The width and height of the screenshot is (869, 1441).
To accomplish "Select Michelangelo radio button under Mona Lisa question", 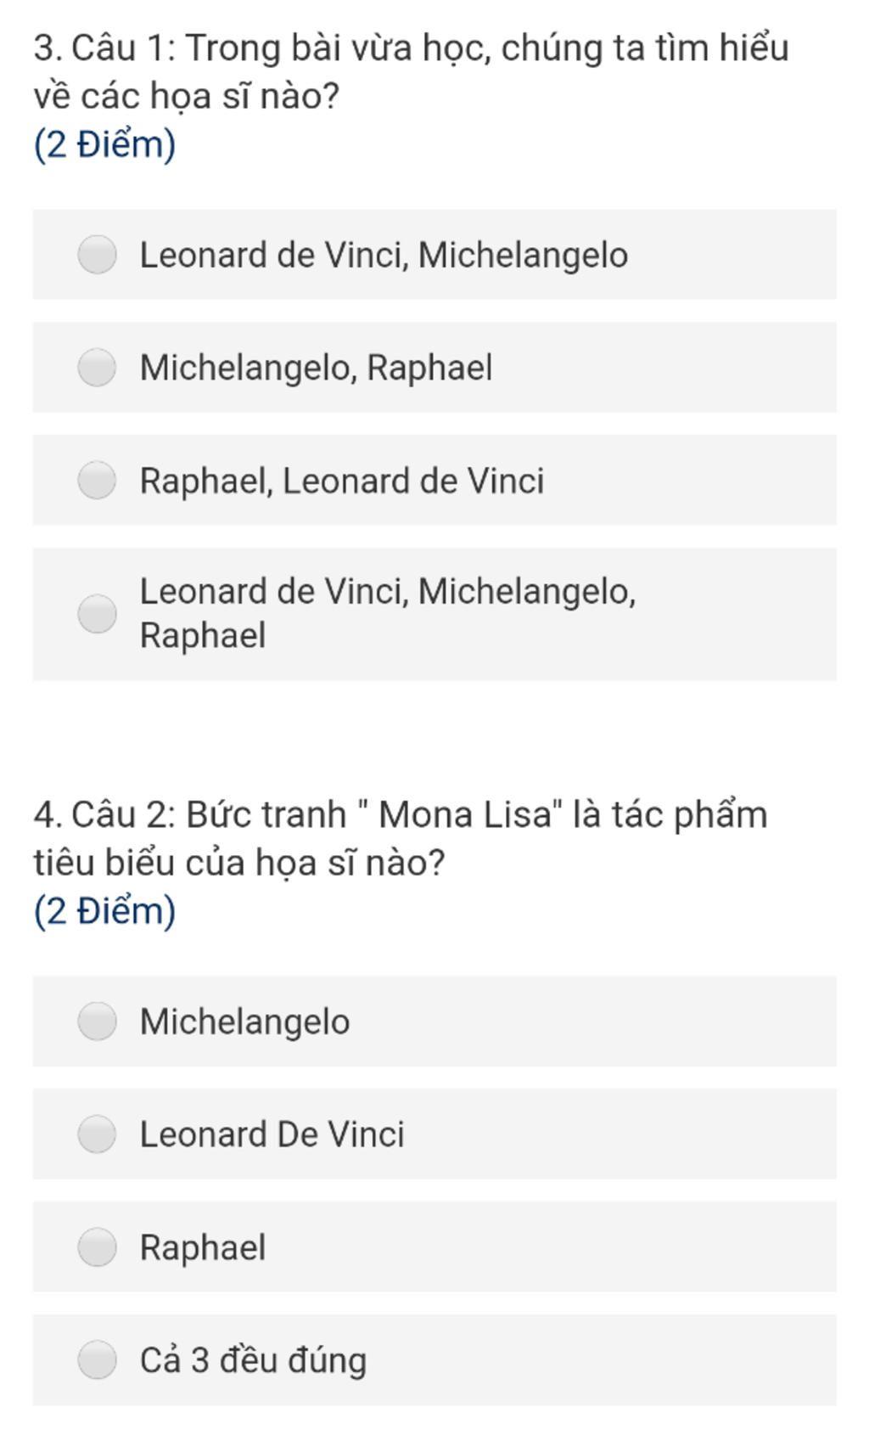I will [97, 1022].
